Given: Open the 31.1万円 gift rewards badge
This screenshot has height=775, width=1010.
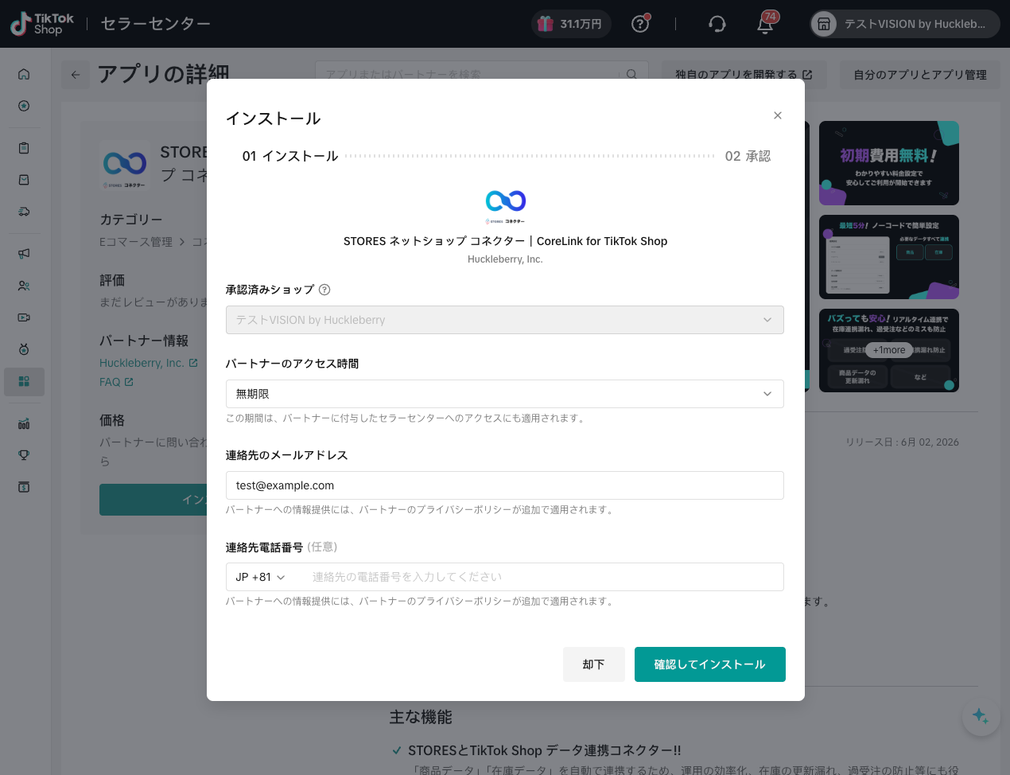Looking at the screenshot, I should (571, 24).
